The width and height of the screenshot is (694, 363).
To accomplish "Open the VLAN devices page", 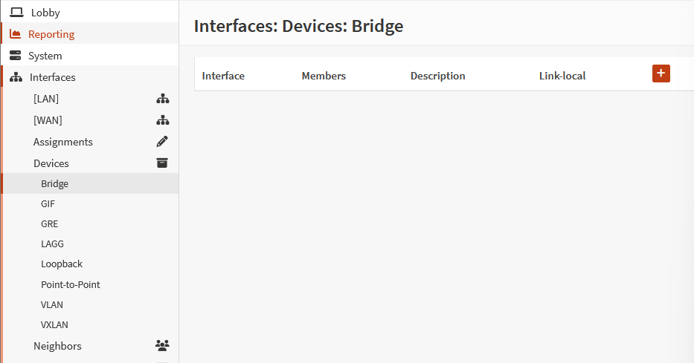I will (52, 304).
